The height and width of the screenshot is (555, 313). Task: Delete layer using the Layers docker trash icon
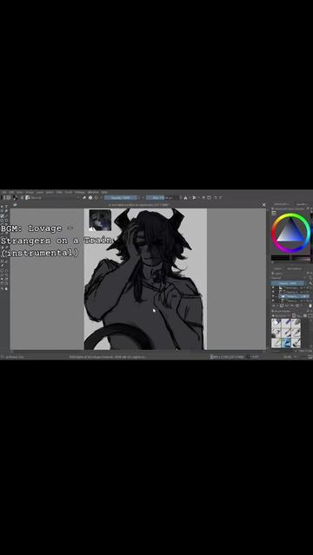tap(310, 306)
